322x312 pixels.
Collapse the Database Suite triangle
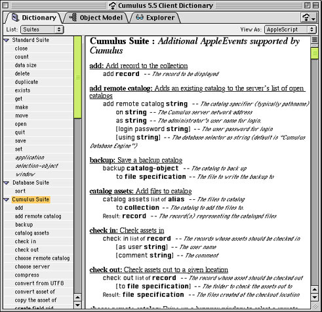coord(7,183)
